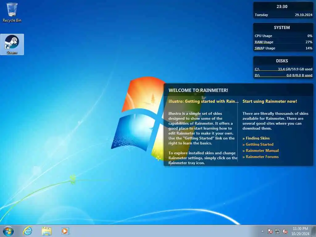This screenshot has height=237, width=316.
Task: Click the 0.0 B/0.0 B used value
Action: point(299,75)
